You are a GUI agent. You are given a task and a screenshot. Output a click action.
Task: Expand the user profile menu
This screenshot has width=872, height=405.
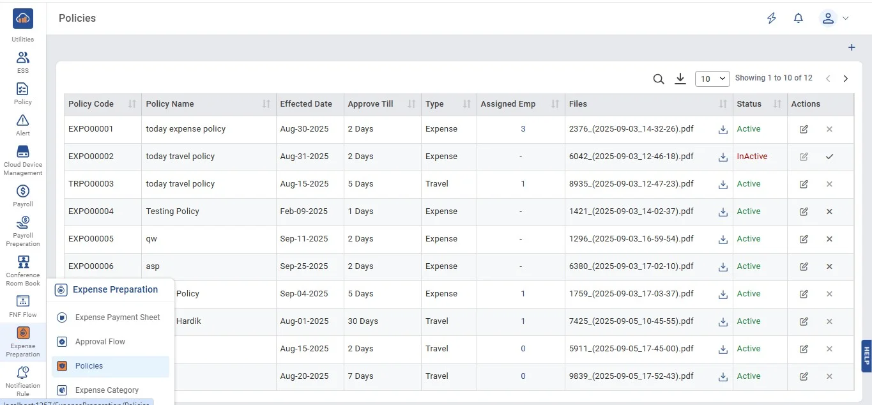(x=834, y=19)
